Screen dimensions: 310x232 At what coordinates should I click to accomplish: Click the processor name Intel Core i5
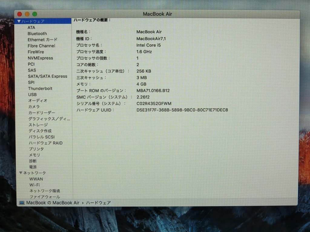coord(148,45)
